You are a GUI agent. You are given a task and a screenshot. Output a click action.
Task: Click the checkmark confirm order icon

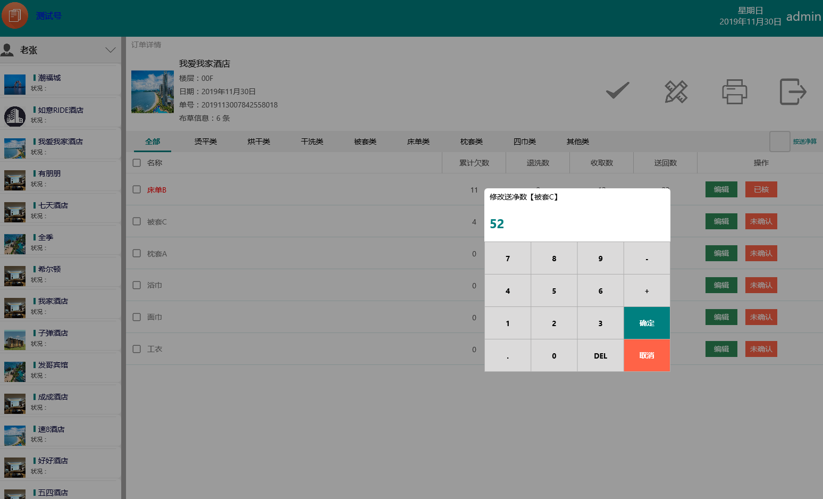tap(618, 91)
